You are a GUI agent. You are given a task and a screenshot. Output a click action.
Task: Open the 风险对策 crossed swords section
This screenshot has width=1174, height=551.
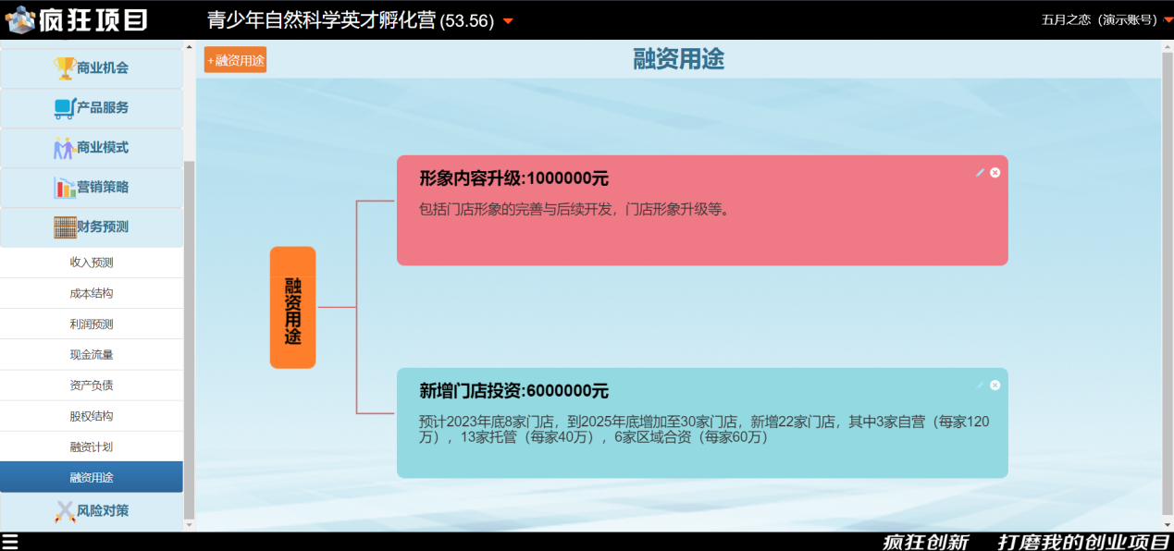(x=92, y=511)
